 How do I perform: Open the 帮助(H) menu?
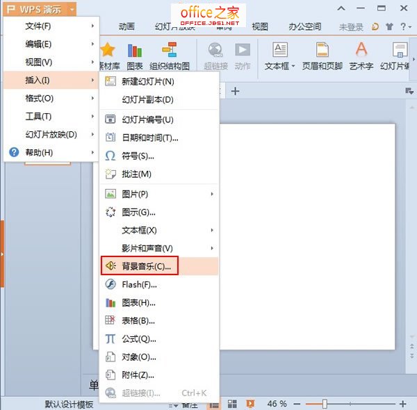pos(51,153)
